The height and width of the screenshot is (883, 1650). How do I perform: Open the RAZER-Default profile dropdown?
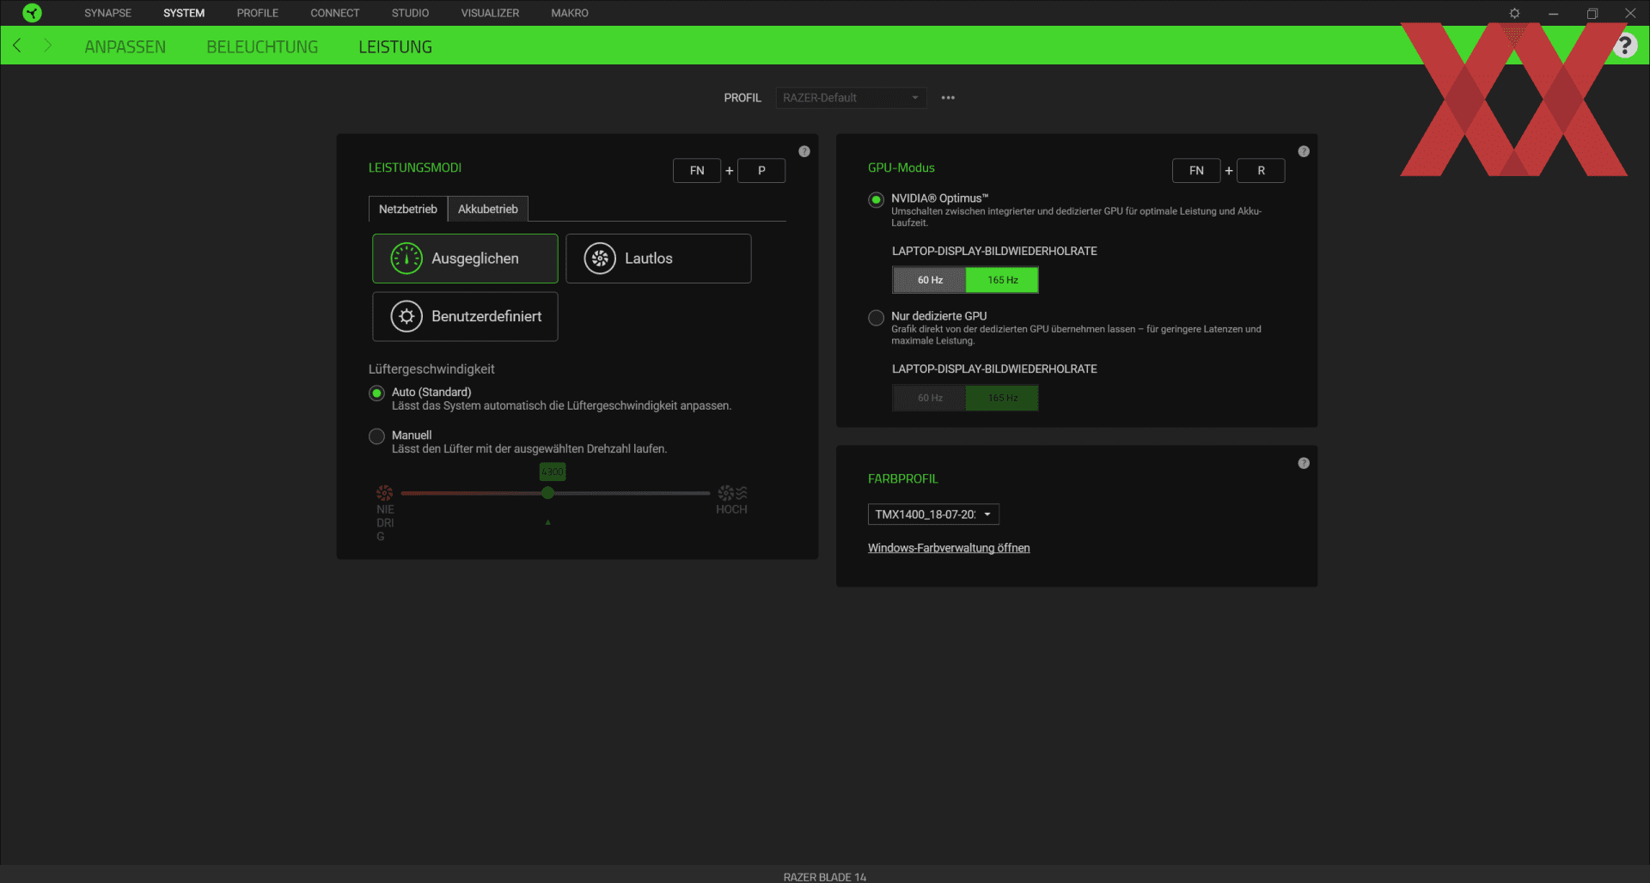pos(851,98)
